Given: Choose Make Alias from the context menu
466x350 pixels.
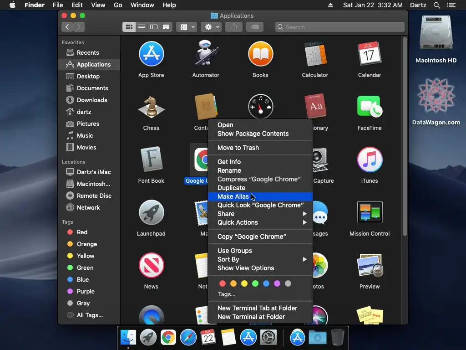Looking at the screenshot, I should tap(260, 196).
